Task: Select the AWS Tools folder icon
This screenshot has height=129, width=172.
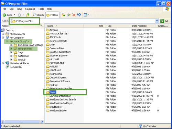Action: coord(47,37)
